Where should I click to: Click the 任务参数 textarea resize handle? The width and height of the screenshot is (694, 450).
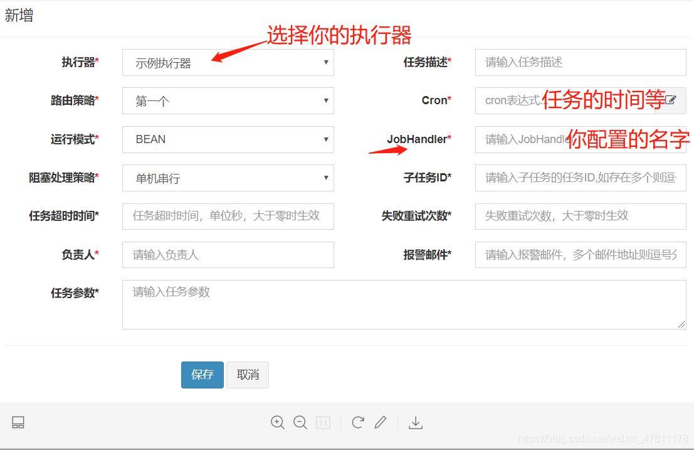681,324
